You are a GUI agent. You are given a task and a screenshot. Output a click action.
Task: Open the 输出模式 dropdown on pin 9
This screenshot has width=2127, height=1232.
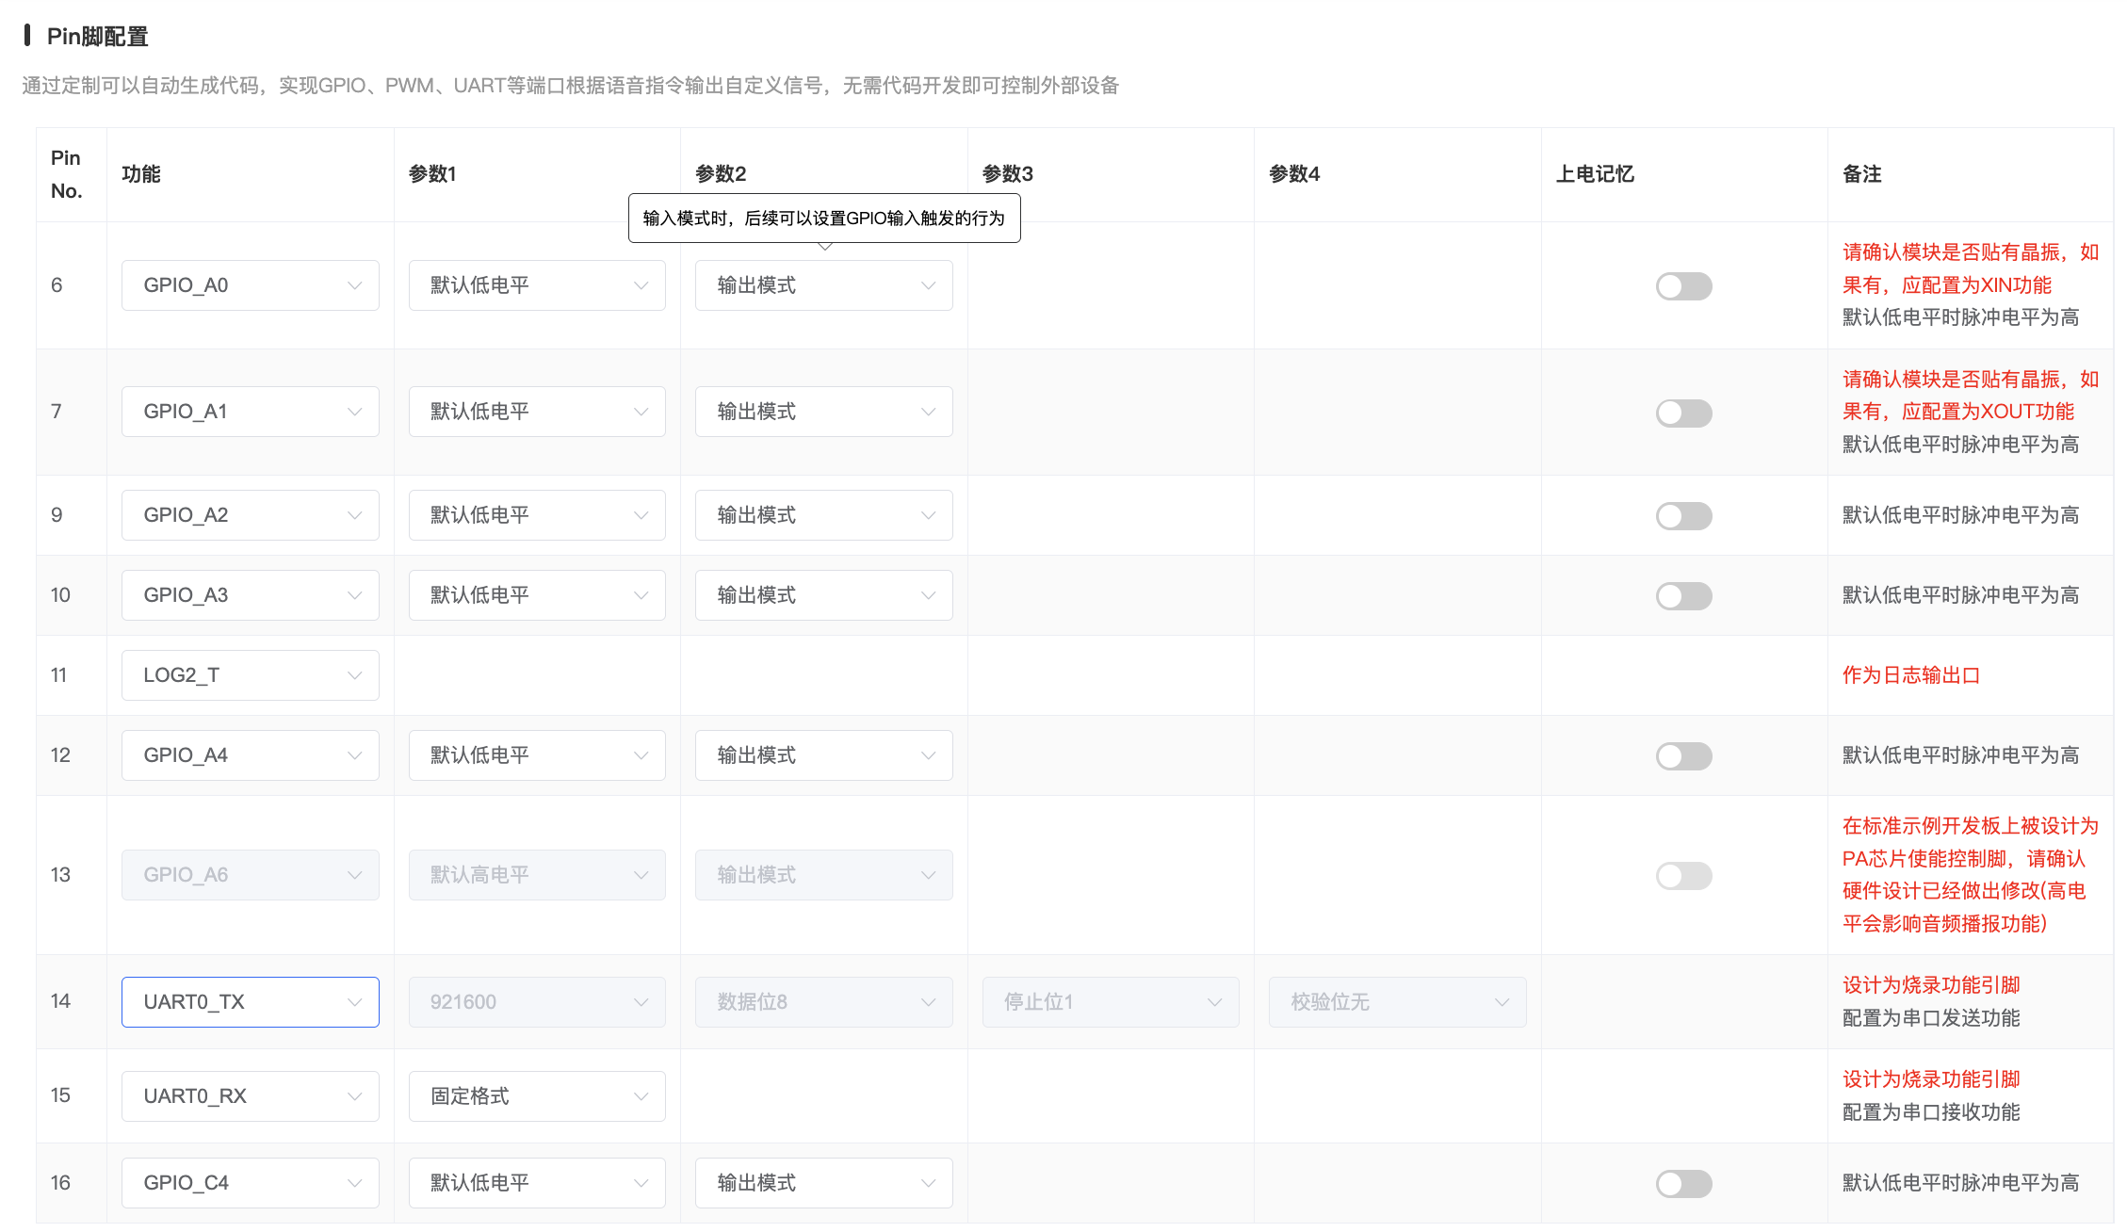tap(823, 515)
